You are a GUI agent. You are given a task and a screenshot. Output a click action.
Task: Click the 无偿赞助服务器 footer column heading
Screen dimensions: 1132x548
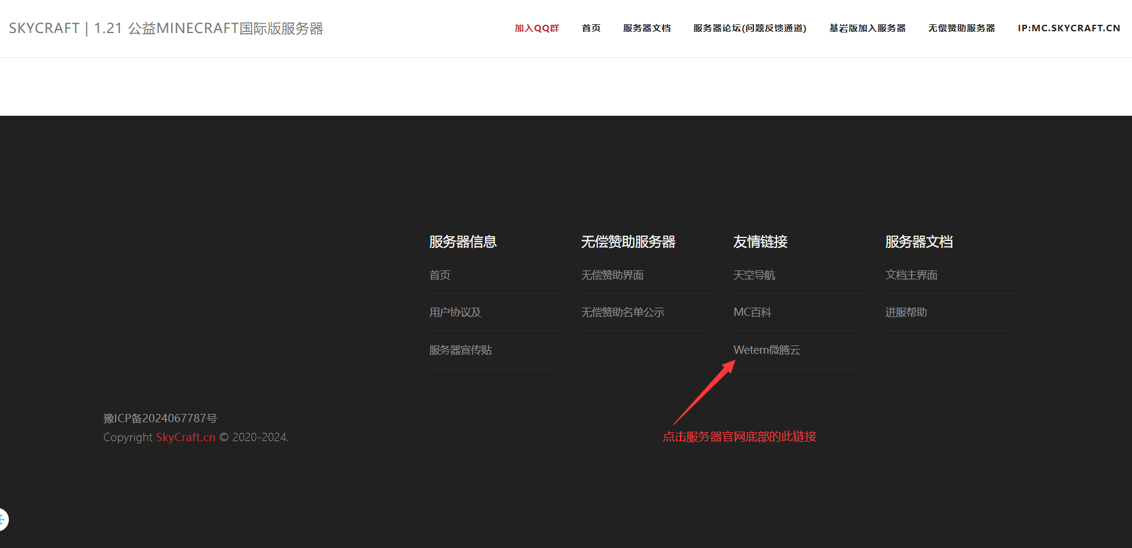coord(628,242)
